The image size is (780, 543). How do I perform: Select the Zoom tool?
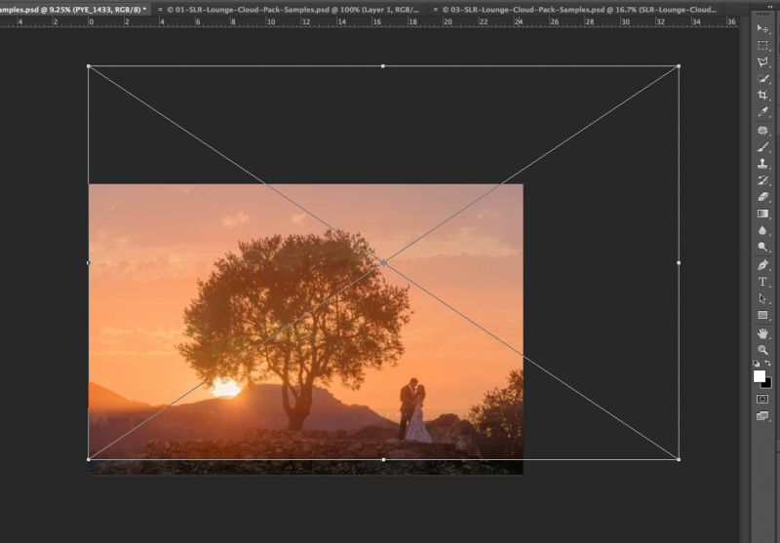(762, 350)
